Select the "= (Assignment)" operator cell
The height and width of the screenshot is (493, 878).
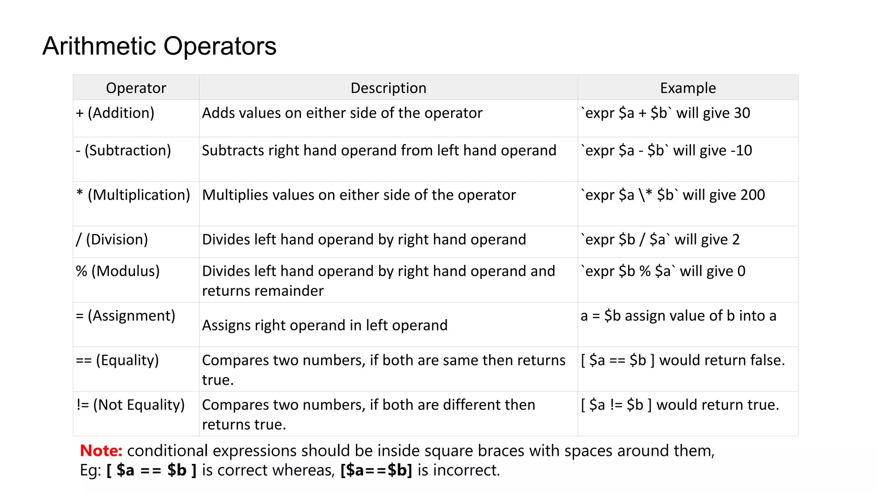(126, 316)
